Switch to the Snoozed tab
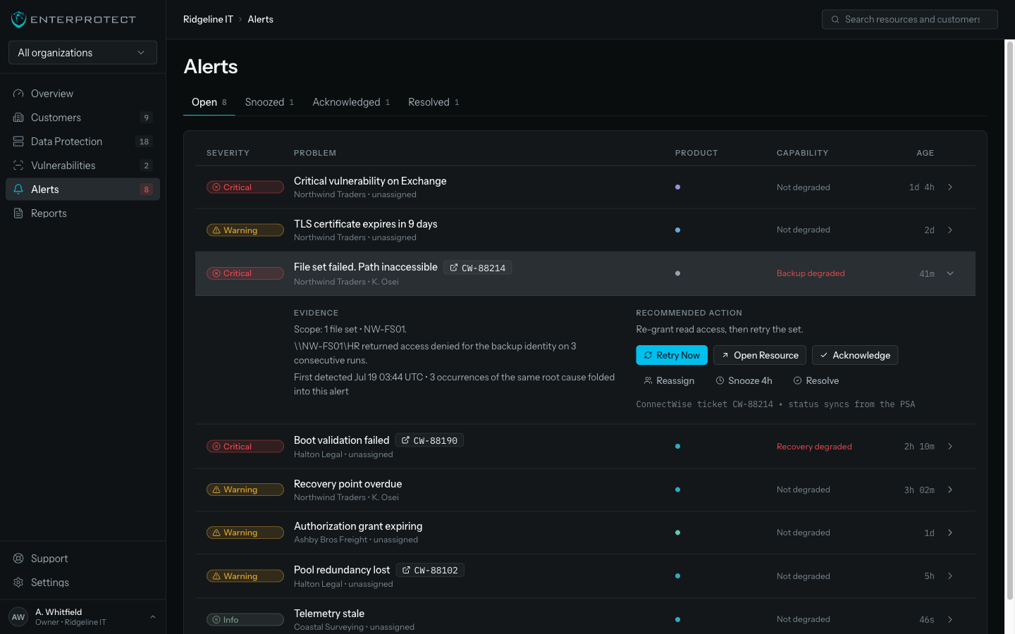This screenshot has height=634, width=1015. pyautogui.click(x=269, y=102)
